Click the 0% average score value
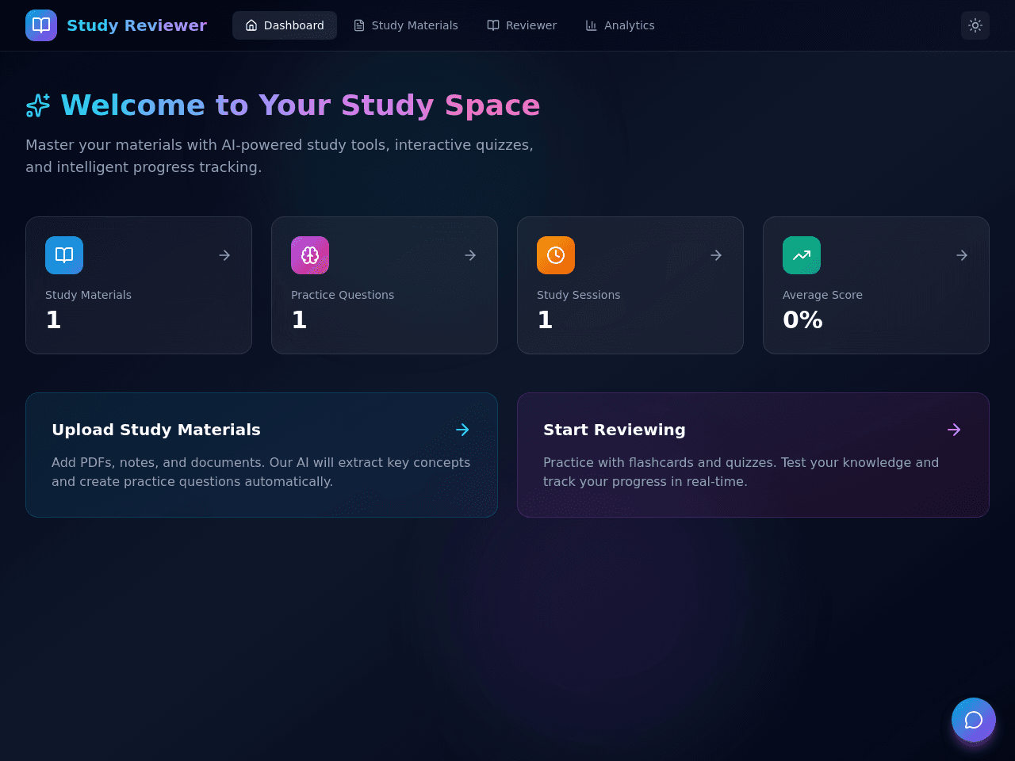This screenshot has height=761, width=1015. (x=802, y=319)
